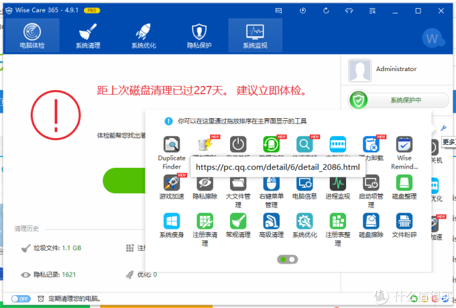Open the 隐私擦除 privacy eraser tool
This screenshot has height=308, width=456.
click(x=205, y=187)
